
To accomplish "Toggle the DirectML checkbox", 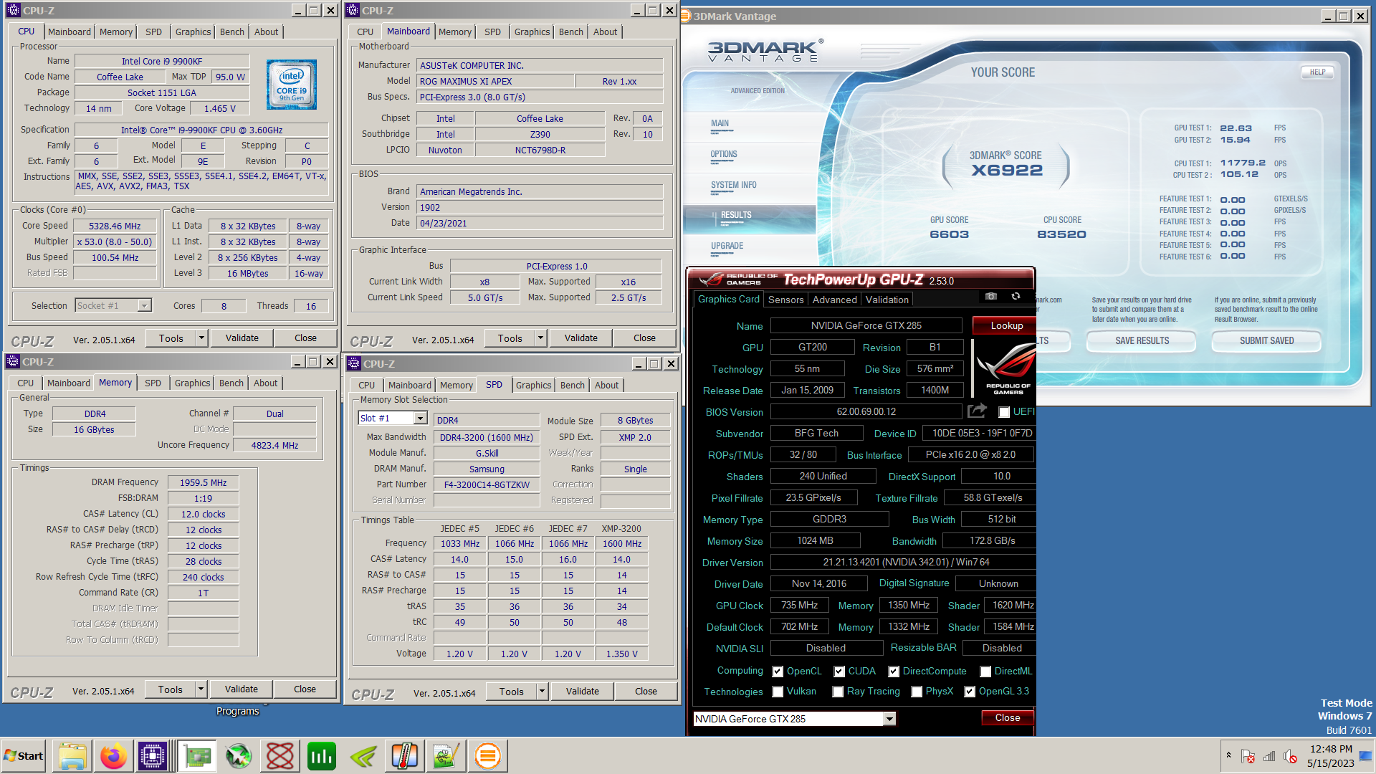I will point(985,672).
